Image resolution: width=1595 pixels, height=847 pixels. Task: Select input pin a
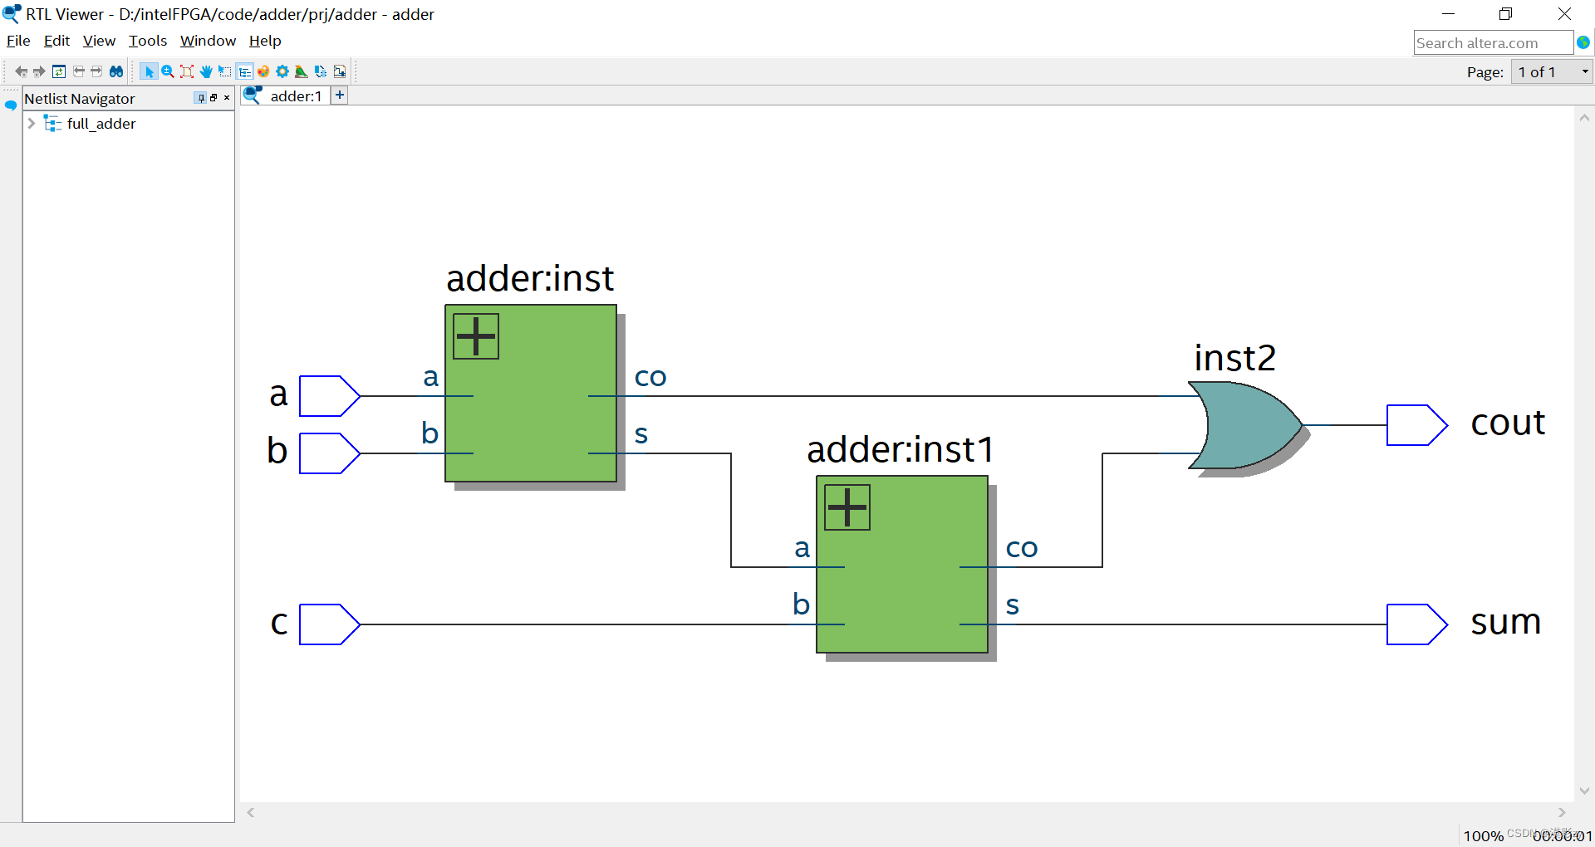[330, 396]
